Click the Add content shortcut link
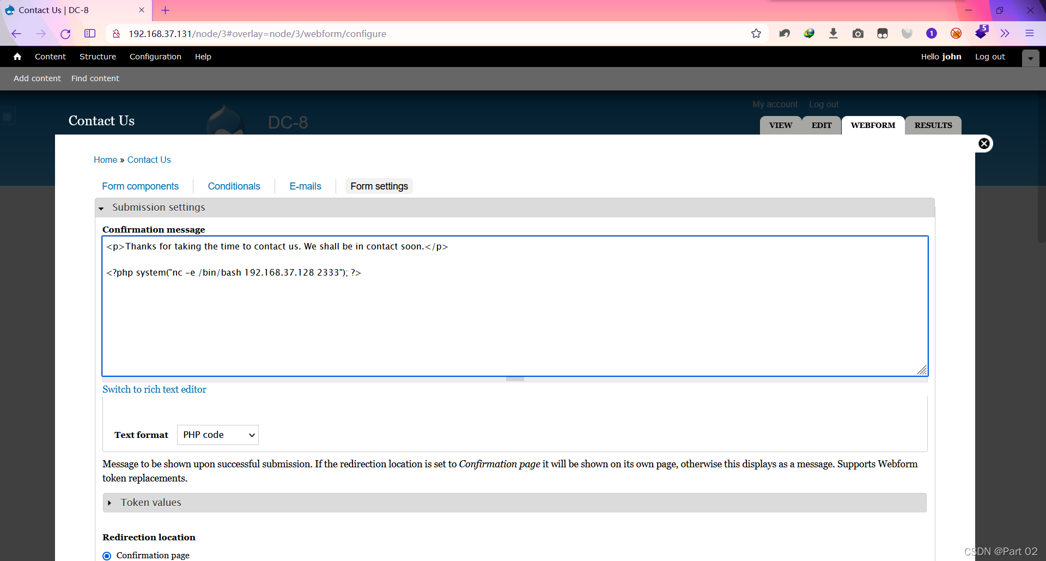The height and width of the screenshot is (561, 1046). (37, 78)
